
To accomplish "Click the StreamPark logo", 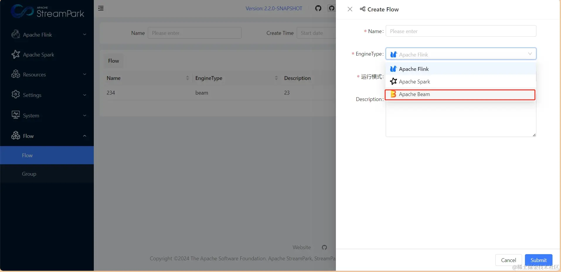I will tap(47, 11).
